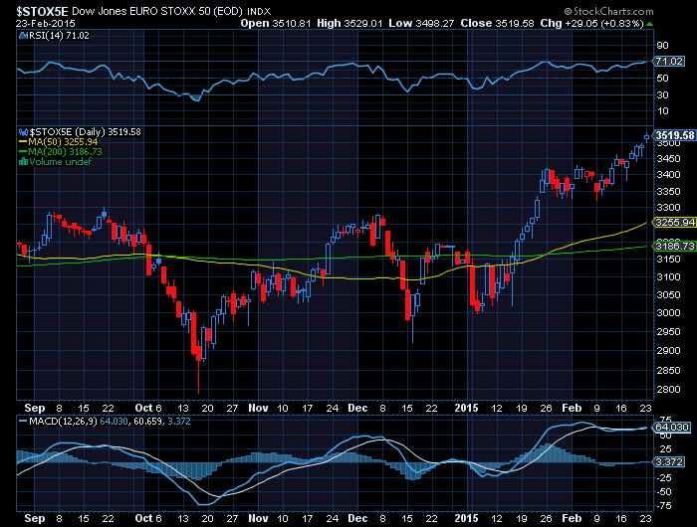Click the Sep label under MACD panel
697x527 pixels.
tap(35, 518)
